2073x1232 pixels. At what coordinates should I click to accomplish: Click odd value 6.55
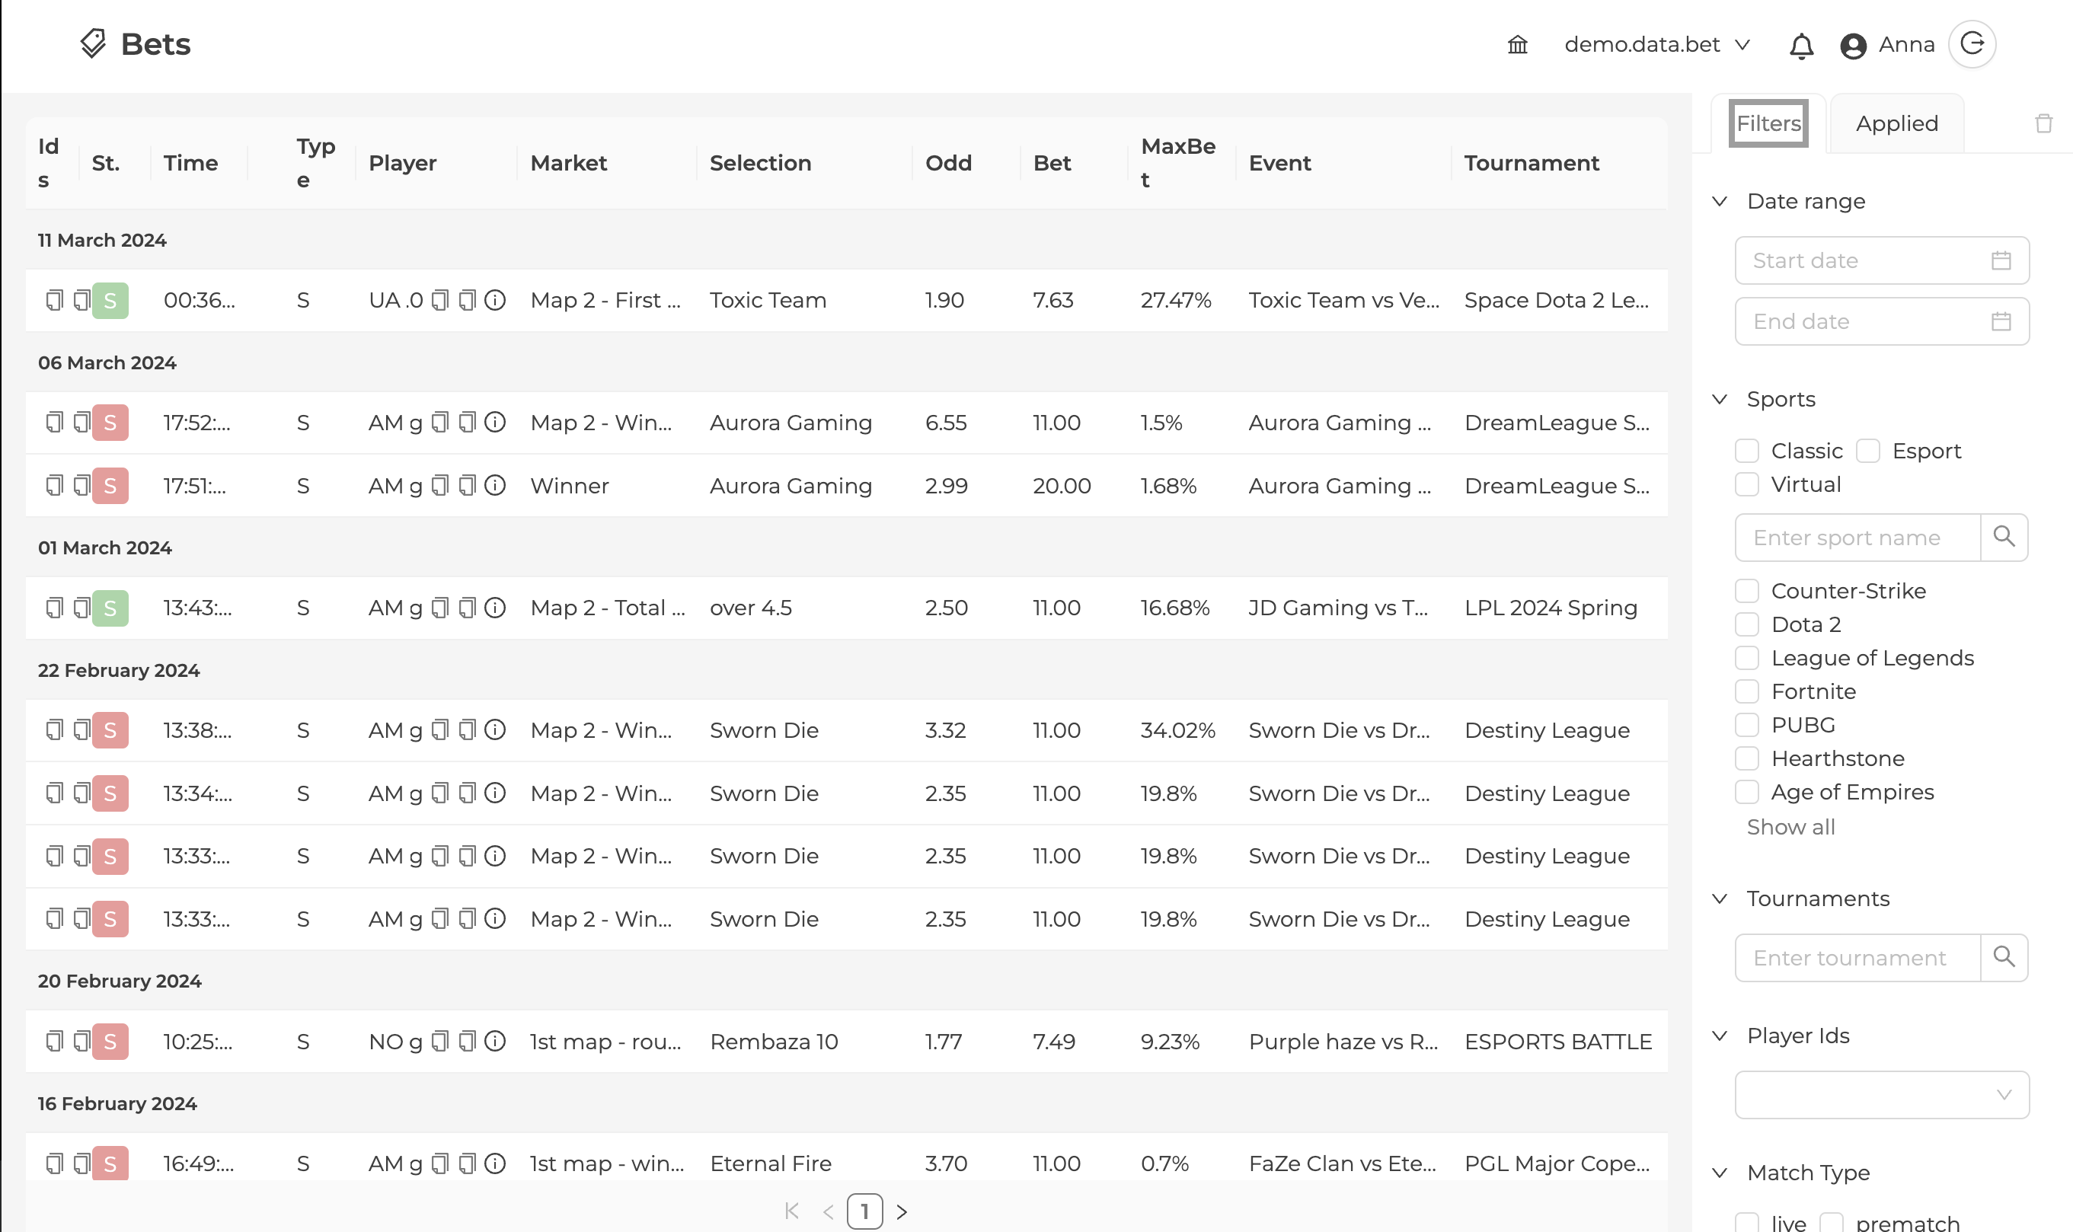coord(946,423)
